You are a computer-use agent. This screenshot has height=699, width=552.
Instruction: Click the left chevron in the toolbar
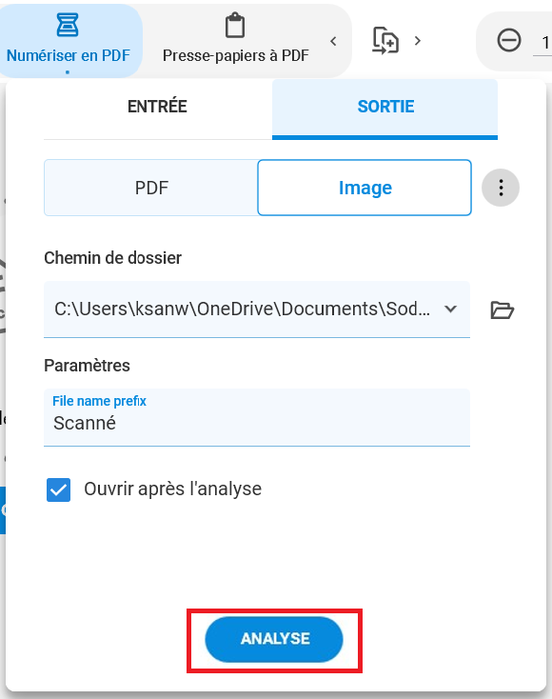333,42
